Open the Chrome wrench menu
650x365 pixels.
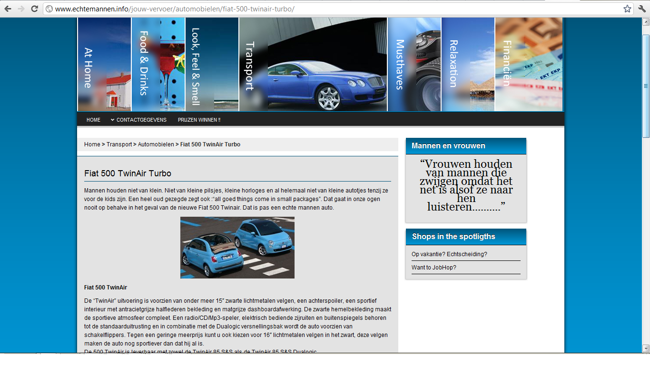641,9
